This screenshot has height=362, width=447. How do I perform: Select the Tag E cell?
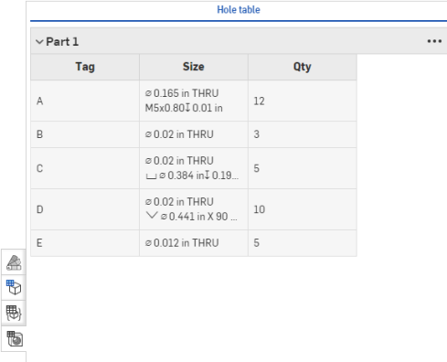(x=85, y=243)
